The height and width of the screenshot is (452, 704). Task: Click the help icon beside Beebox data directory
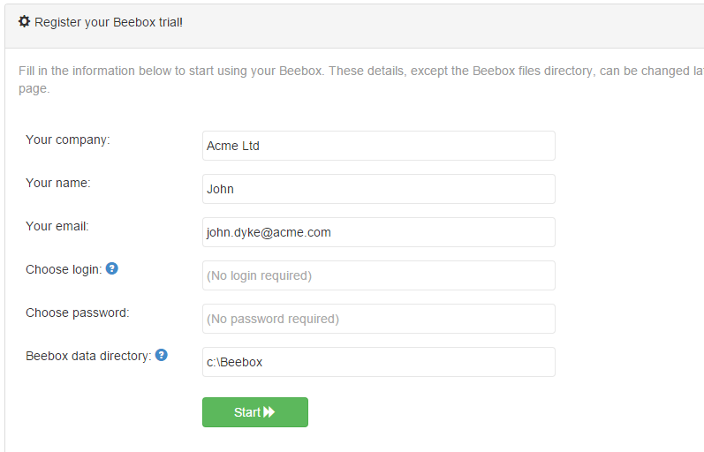[162, 355]
